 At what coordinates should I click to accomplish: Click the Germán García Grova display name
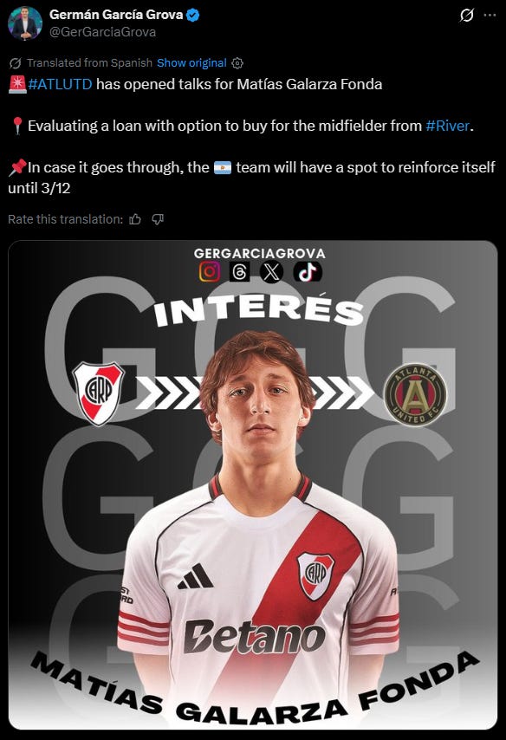click(x=116, y=15)
